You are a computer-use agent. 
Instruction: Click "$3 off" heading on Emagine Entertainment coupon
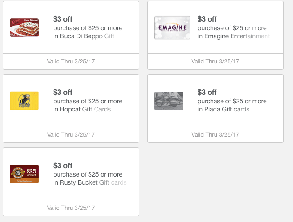pyautogui.click(x=207, y=19)
